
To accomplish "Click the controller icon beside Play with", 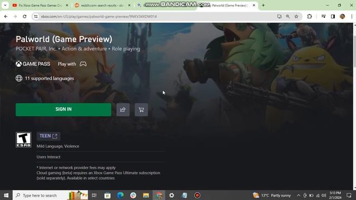I will click(83, 64).
